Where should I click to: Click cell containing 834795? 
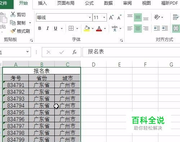click(x=16, y=112)
